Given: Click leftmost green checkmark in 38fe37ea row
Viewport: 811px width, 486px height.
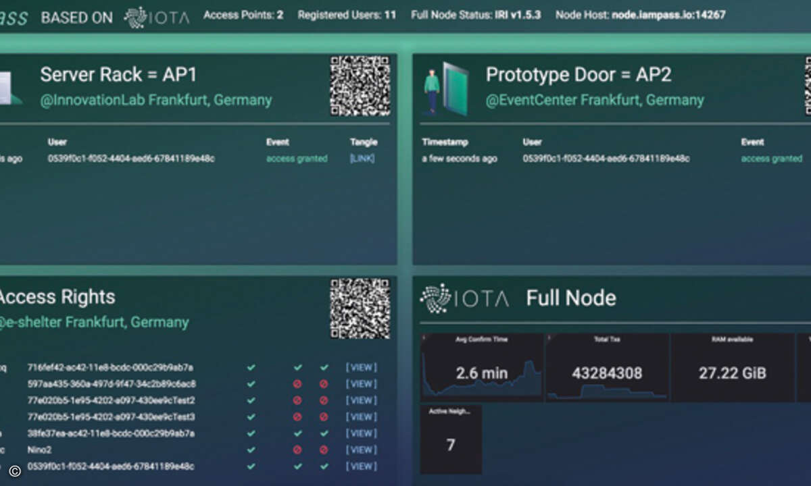Looking at the screenshot, I should click(251, 433).
